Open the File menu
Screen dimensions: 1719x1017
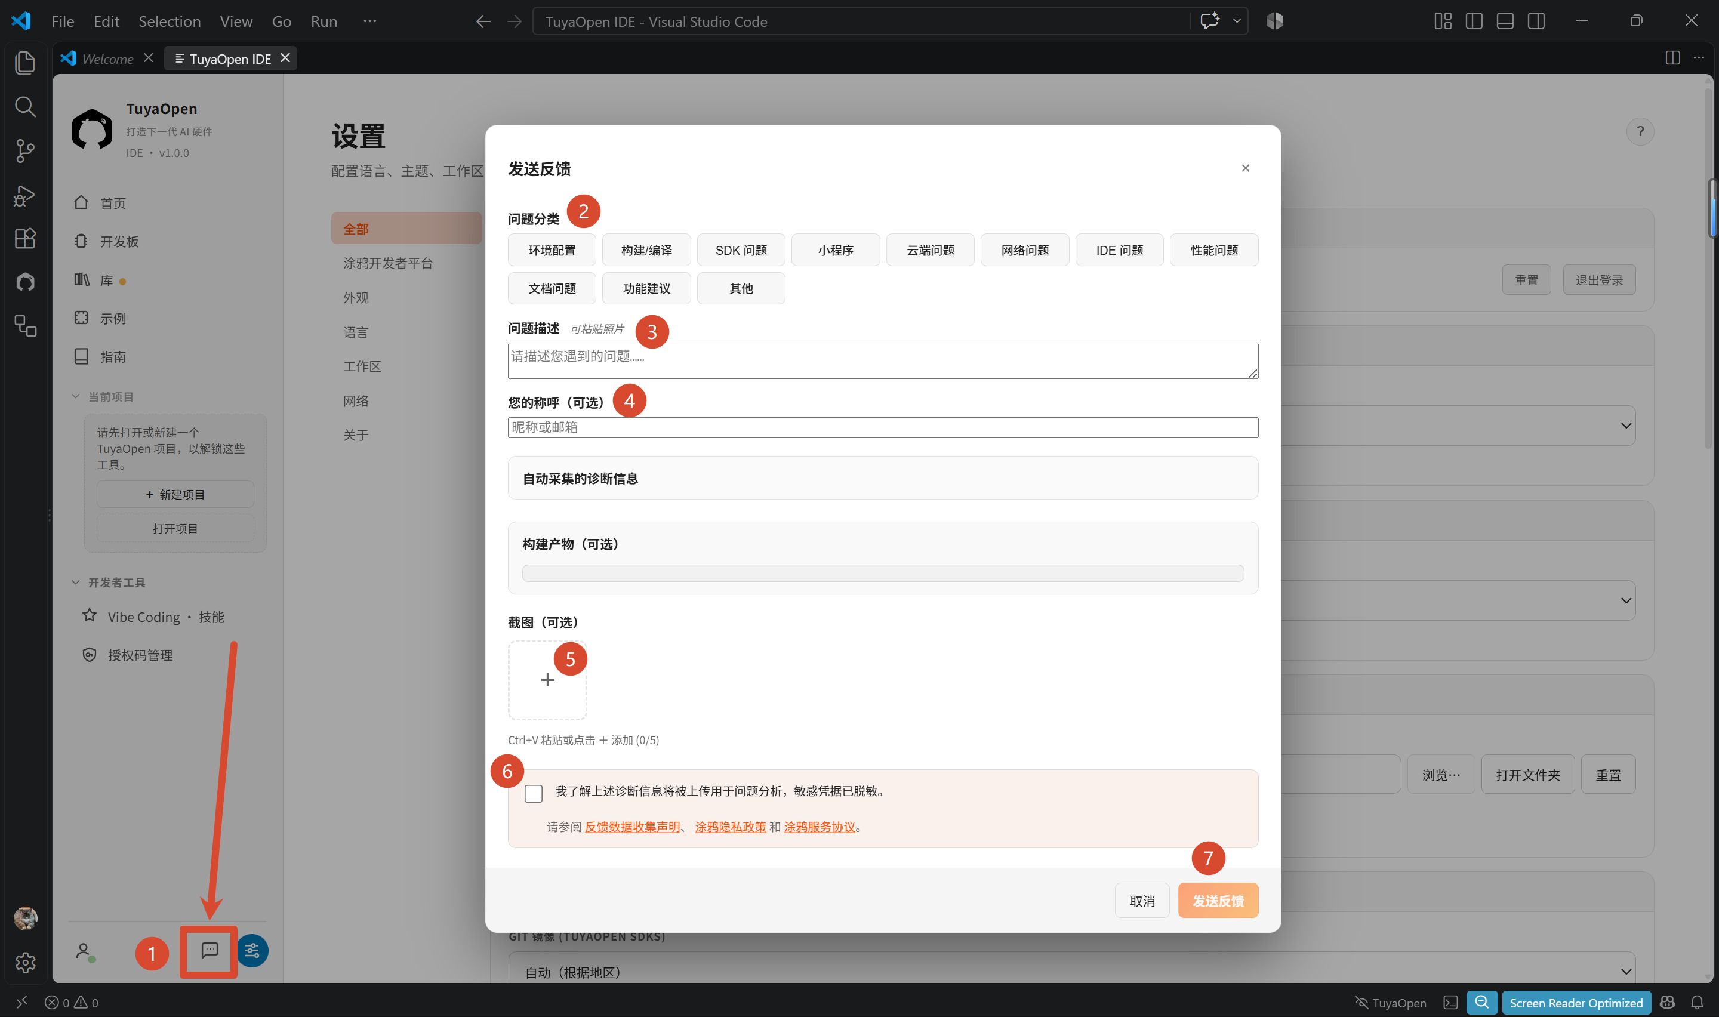62,21
